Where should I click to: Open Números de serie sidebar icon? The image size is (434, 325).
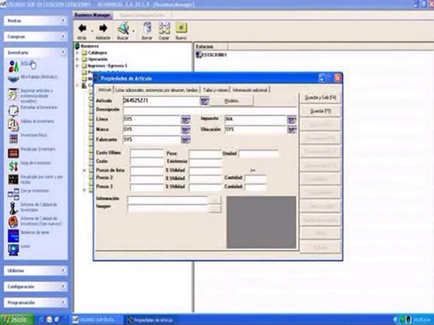click(13, 236)
